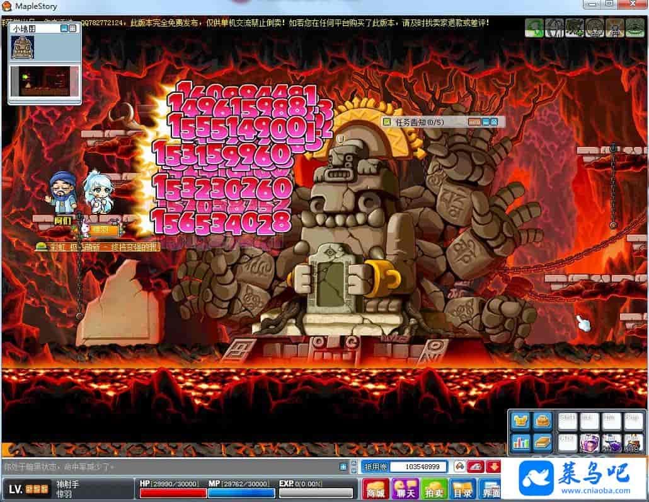This screenshot has width=649, height=502.
Task: Use the purple potion quickslot item
Action: [x=591, y=443]
